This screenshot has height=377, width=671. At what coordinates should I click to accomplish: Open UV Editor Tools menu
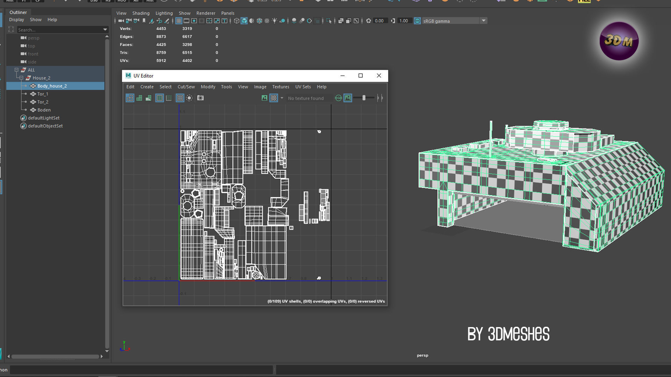pos(226,87)
